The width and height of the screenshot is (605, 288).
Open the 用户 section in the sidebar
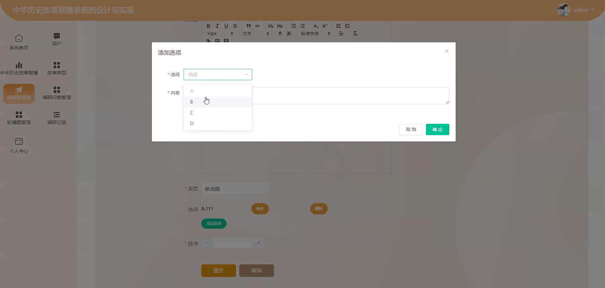coord(57,39)
